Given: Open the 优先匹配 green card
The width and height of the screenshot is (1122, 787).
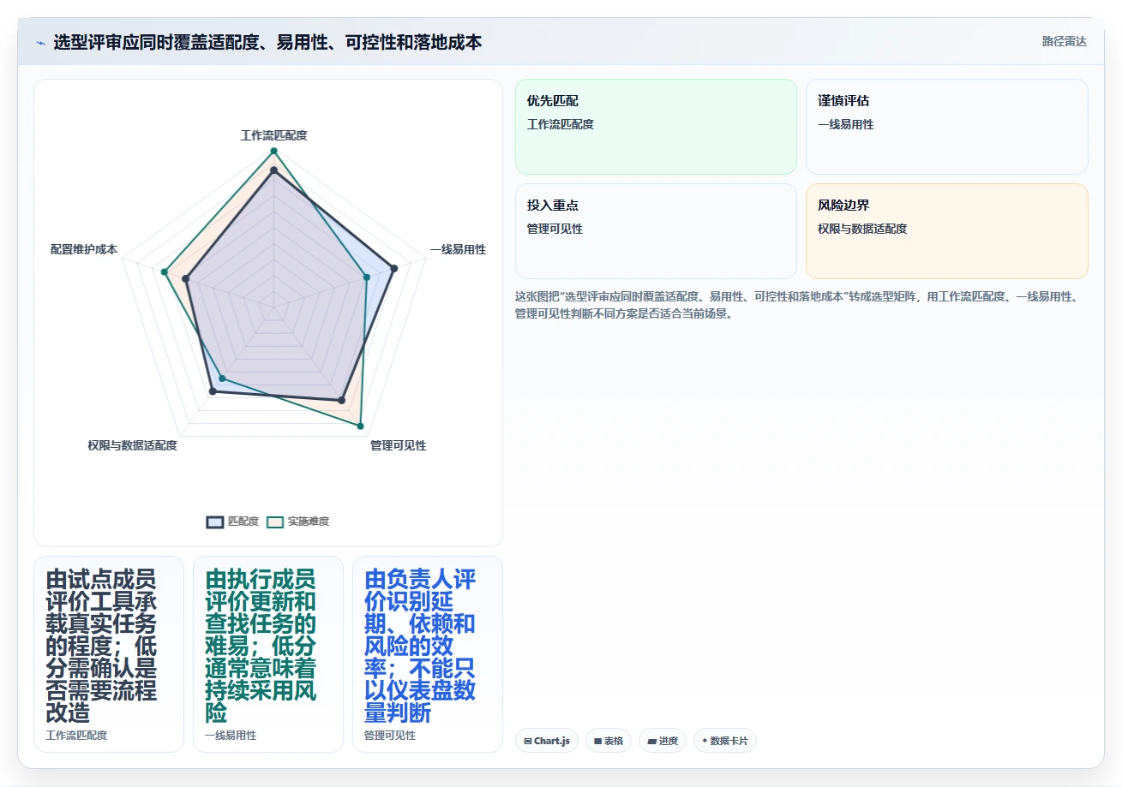Looking at the screenshot, I should tap(656, 127).
